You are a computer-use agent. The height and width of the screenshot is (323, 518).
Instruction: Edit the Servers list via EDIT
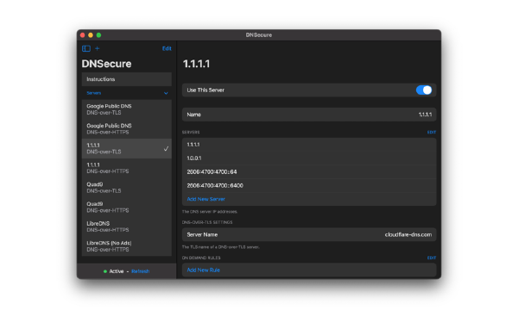(x=432, y=132)
